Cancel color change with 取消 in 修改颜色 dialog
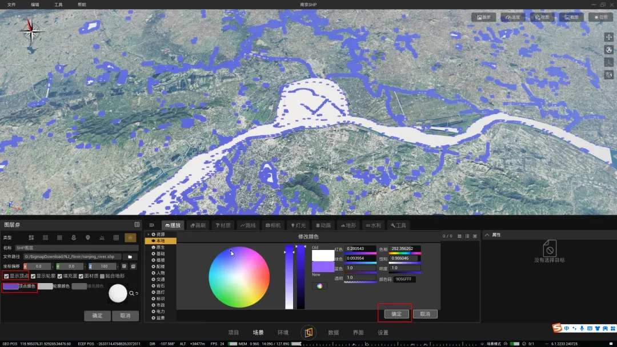 point(425,314)
